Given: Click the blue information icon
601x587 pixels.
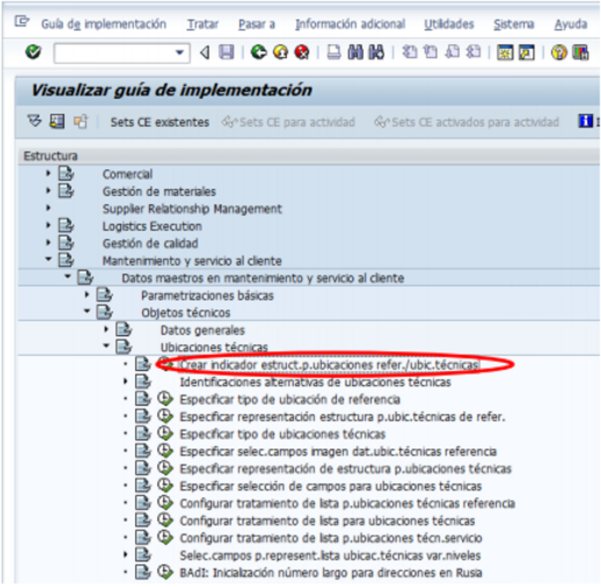Looking at the screenshot, I should click(585, 121).
